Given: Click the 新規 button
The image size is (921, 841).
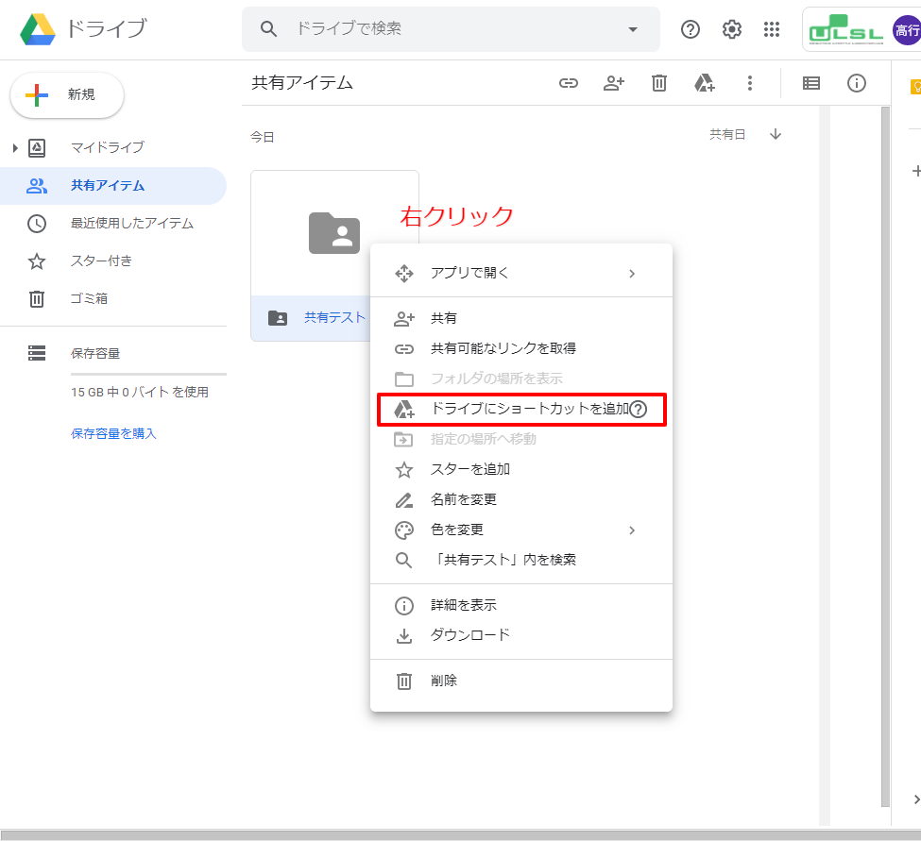Looking at the screenshot, I should coord(67,94).
